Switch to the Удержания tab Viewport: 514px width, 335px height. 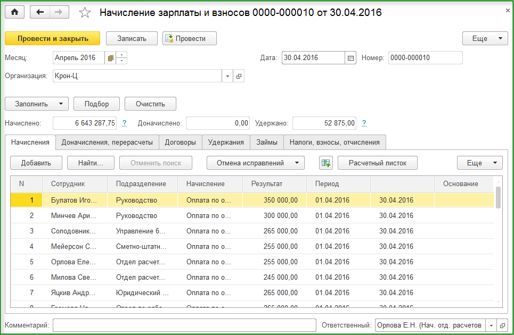point(226,142)
